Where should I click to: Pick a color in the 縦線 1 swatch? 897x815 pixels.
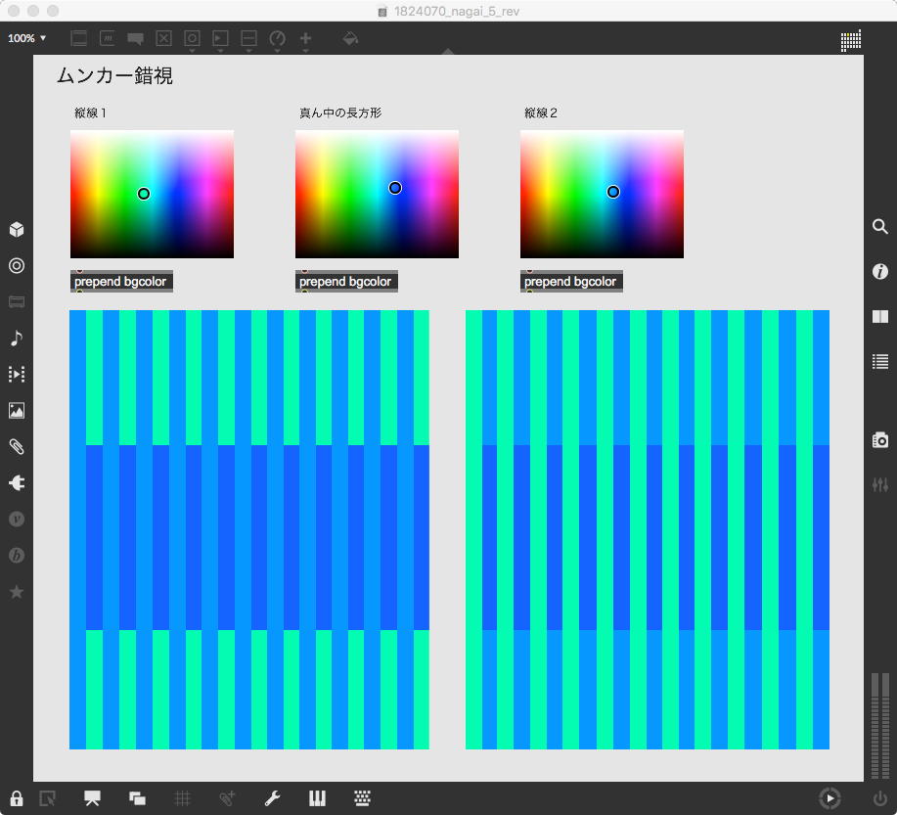152,194
